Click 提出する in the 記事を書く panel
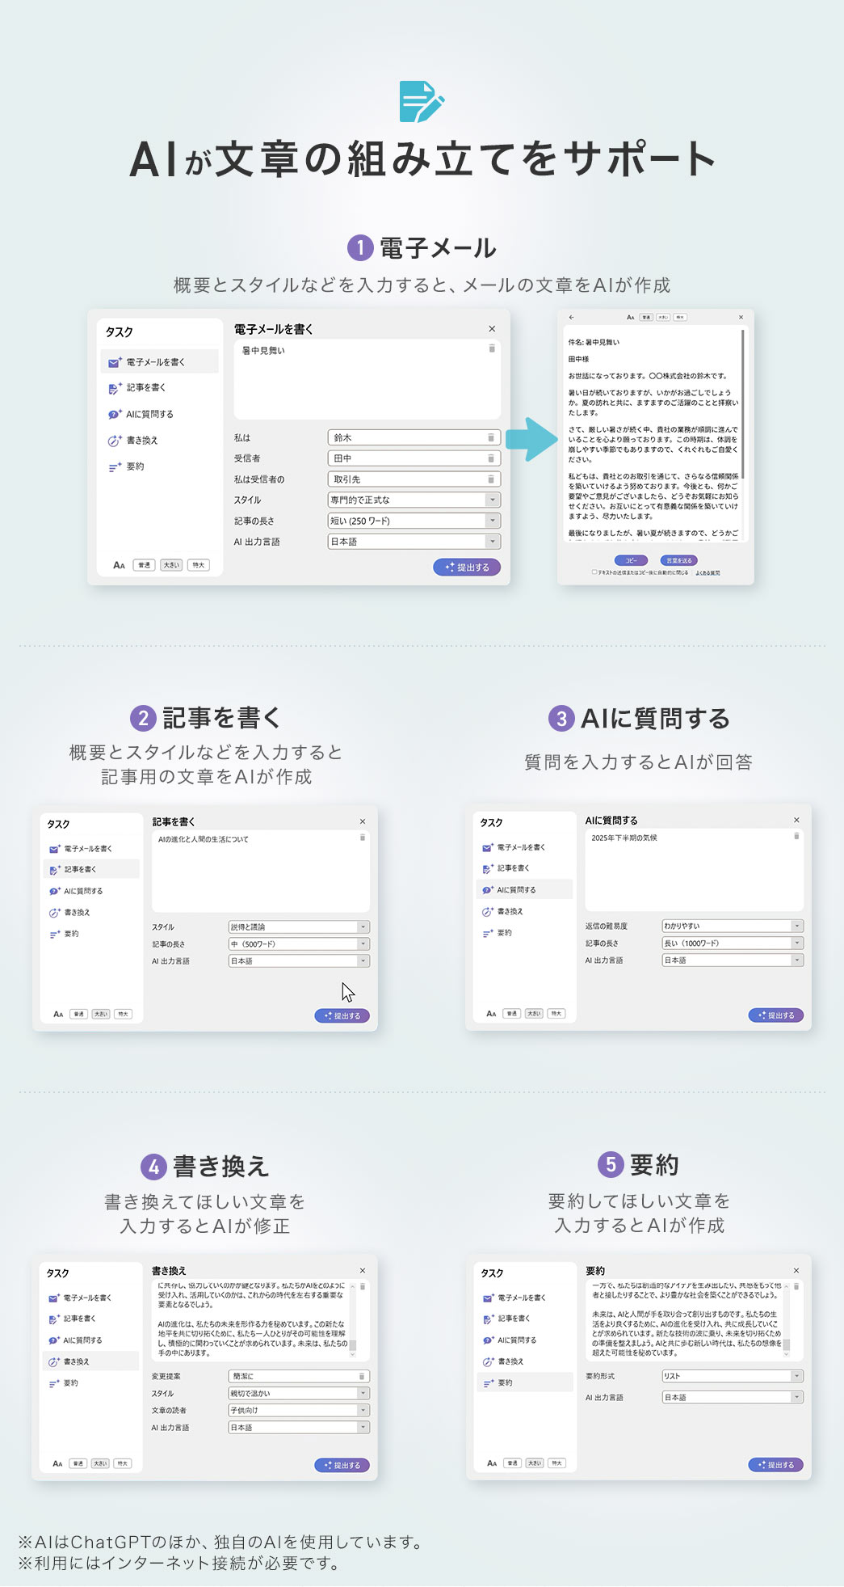 pyautogui.click(x=342, y=1015)
